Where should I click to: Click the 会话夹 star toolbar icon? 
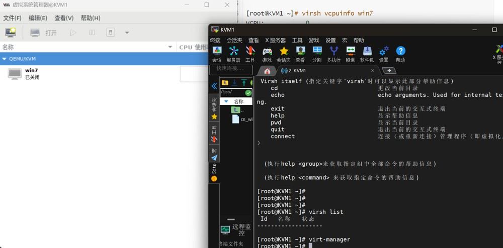tap(284, 54)
